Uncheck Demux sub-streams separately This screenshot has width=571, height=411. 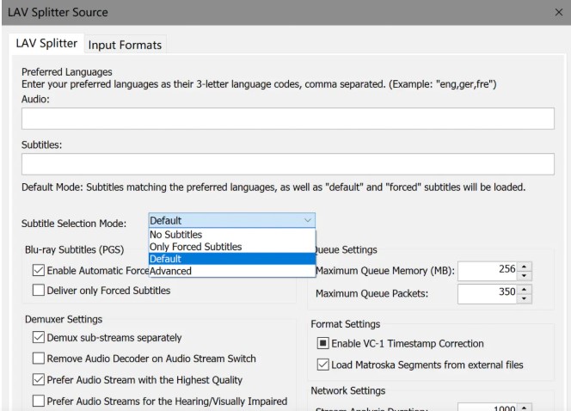37,337
